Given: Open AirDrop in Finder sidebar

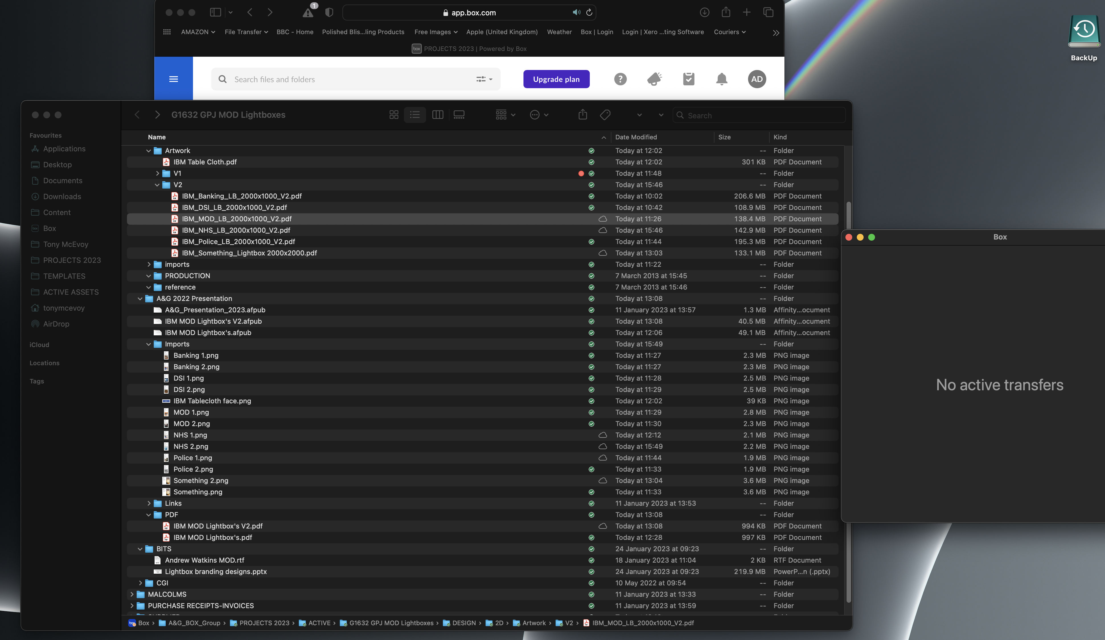Looking at the screenshot, I should click(x=56, y=324).
